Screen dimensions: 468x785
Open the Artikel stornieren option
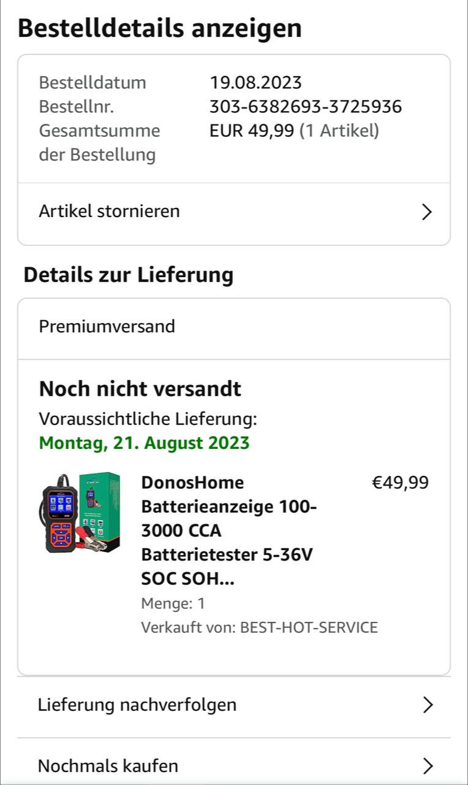(x=110, y=212)
